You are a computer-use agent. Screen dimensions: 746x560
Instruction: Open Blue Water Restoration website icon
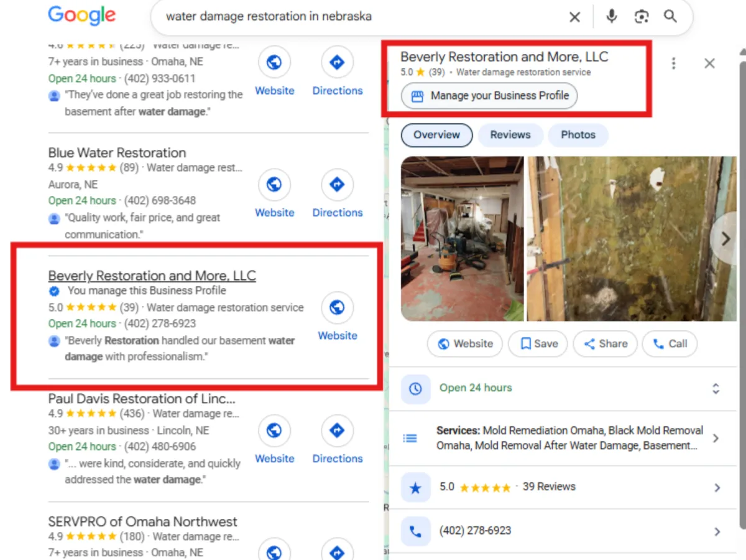(x=274, y=184)
